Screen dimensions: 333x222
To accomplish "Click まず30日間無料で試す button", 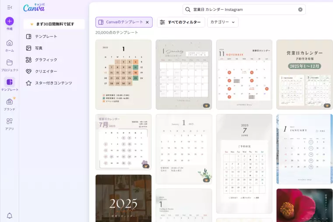I will click(x=54, y=24).
